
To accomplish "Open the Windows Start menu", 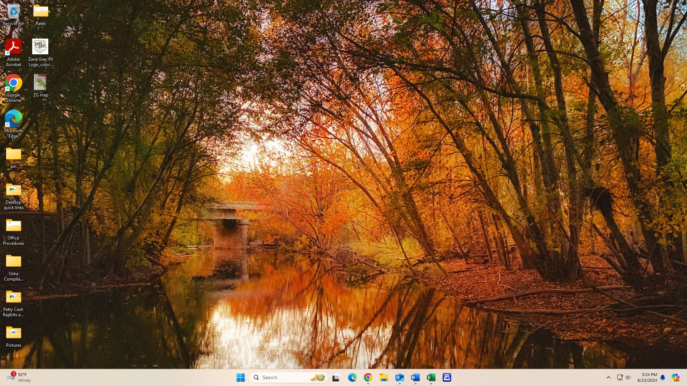I will tap(240, 378).
